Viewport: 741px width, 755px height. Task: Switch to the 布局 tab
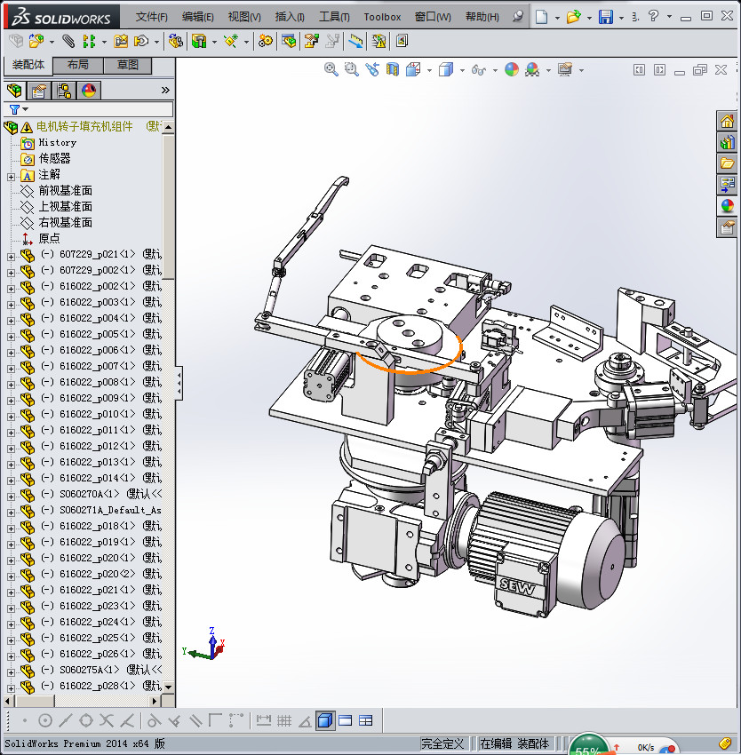coord(77,66)
